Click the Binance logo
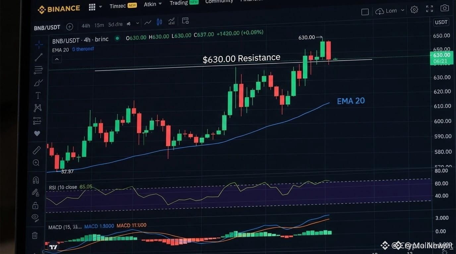456x254 pixels. tap(59, 9)
